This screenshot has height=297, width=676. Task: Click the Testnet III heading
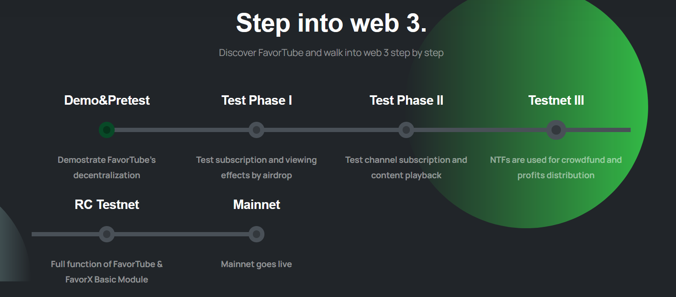(556, 100)
